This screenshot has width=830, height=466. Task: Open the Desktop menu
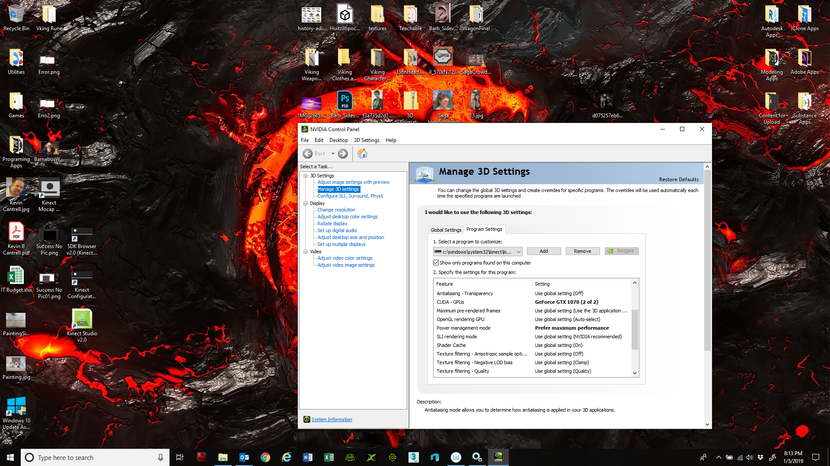338,140
